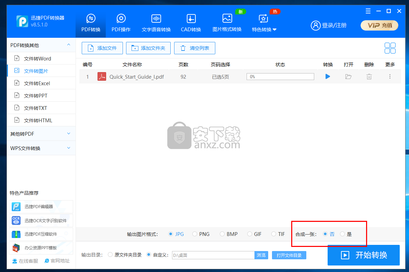
Task: Click 已选5页 page selection cell
Action: (x=220, y=77)
